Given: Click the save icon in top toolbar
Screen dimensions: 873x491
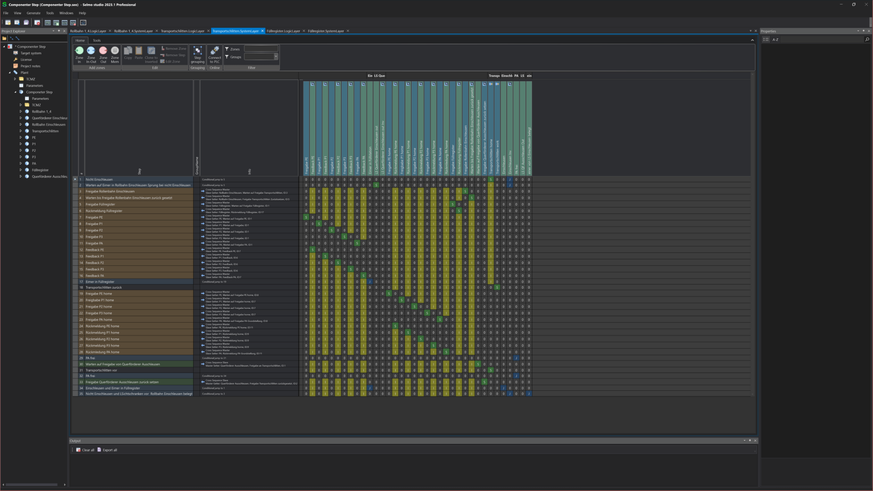Looking at the screenshot, I should 26,22.
